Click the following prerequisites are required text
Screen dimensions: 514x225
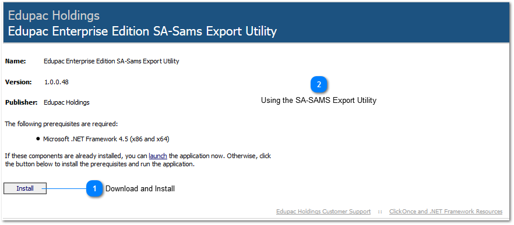61,124
